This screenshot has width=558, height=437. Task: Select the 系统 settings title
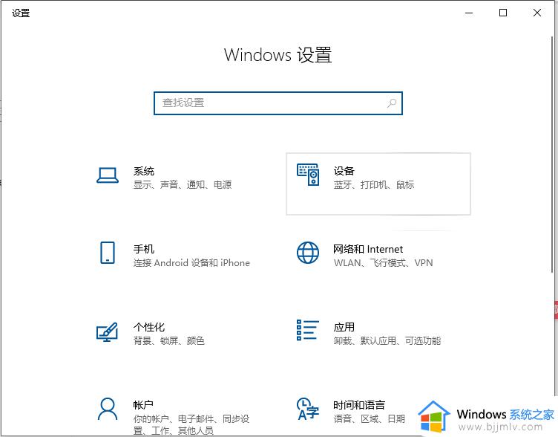(x=144, y=171)
